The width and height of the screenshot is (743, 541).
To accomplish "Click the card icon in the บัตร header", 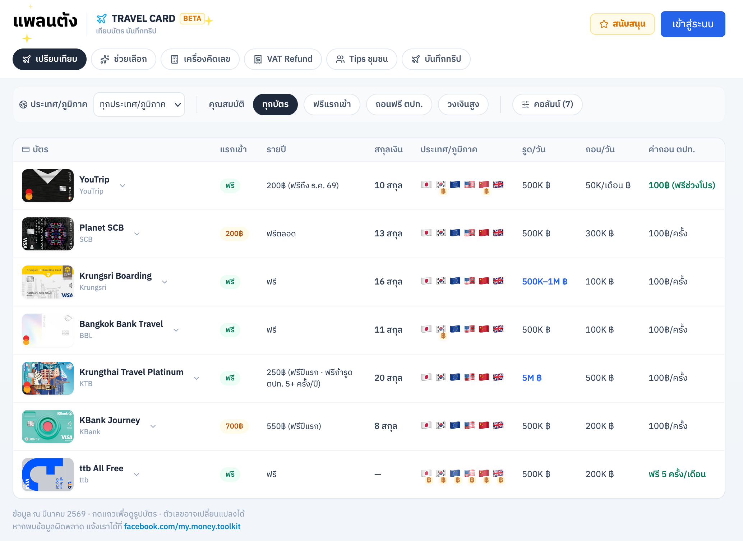I will click(x=26, y=149).
